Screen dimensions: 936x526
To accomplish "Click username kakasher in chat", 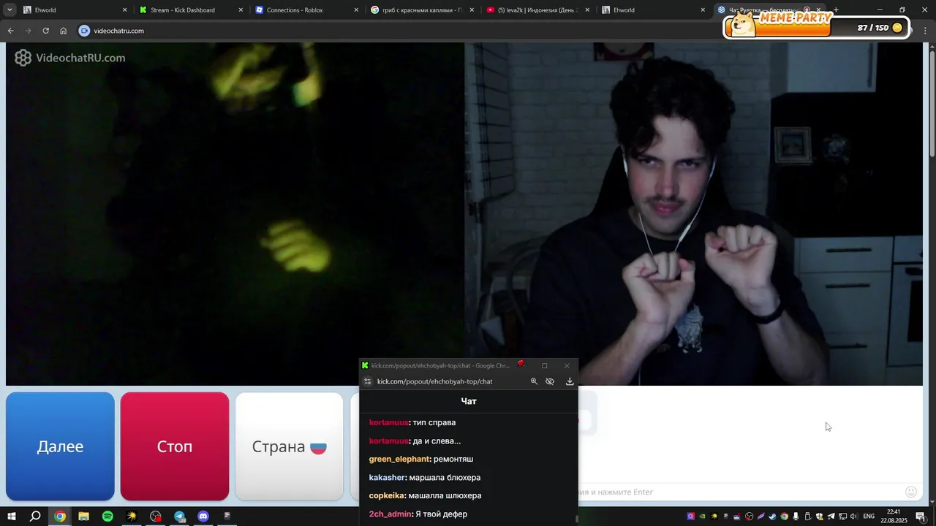I will 387,477.
